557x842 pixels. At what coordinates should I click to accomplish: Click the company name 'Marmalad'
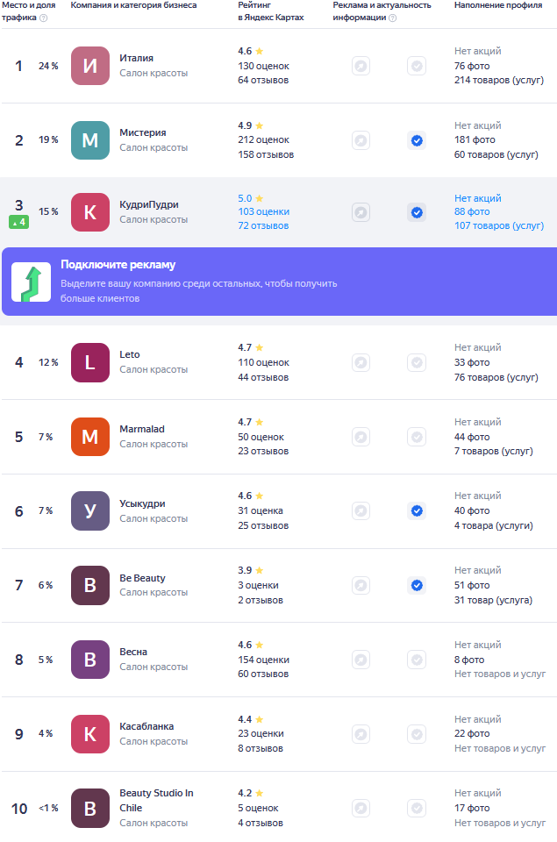point(142,429)
